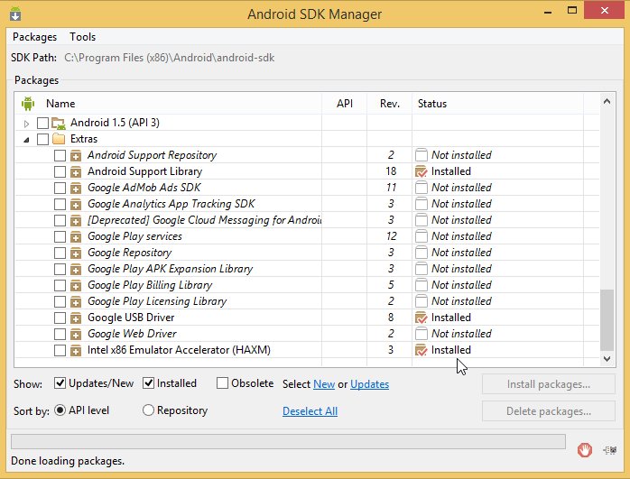The height and width of the screenshot is (479, 630).
Task: Enable the Obsolete show filter
Action: coord(222,383)
